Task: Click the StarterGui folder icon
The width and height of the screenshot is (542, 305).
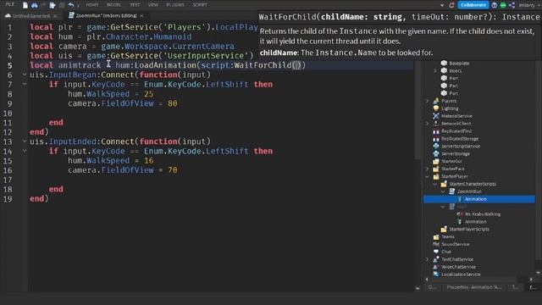Action: pos(436,161)
